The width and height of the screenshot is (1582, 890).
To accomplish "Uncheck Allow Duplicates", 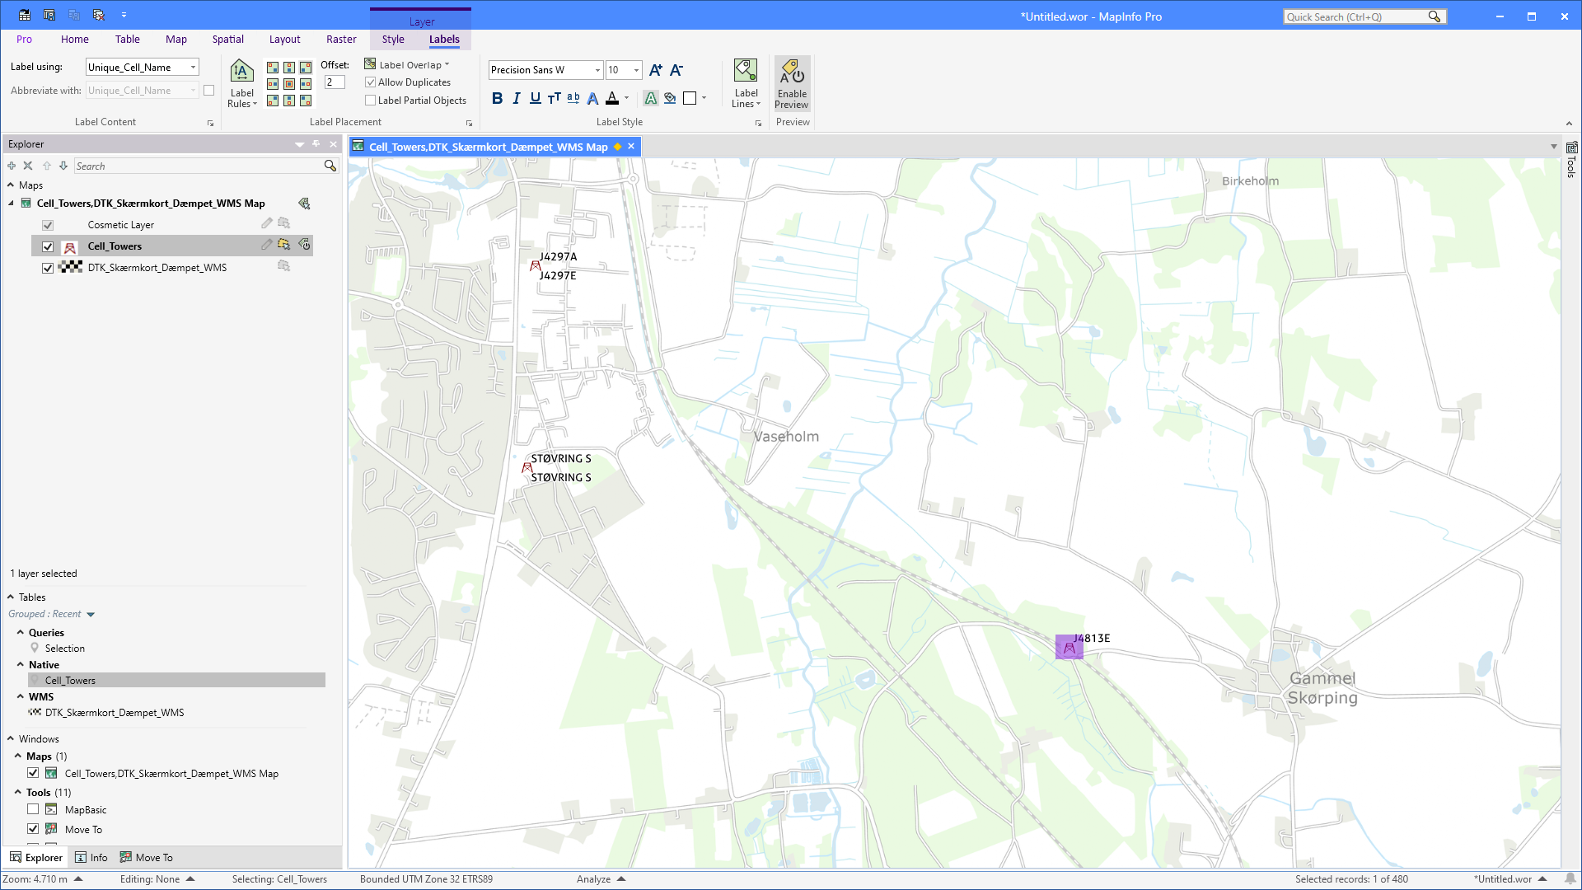I will pyautogui.click(x=371, y=82).
